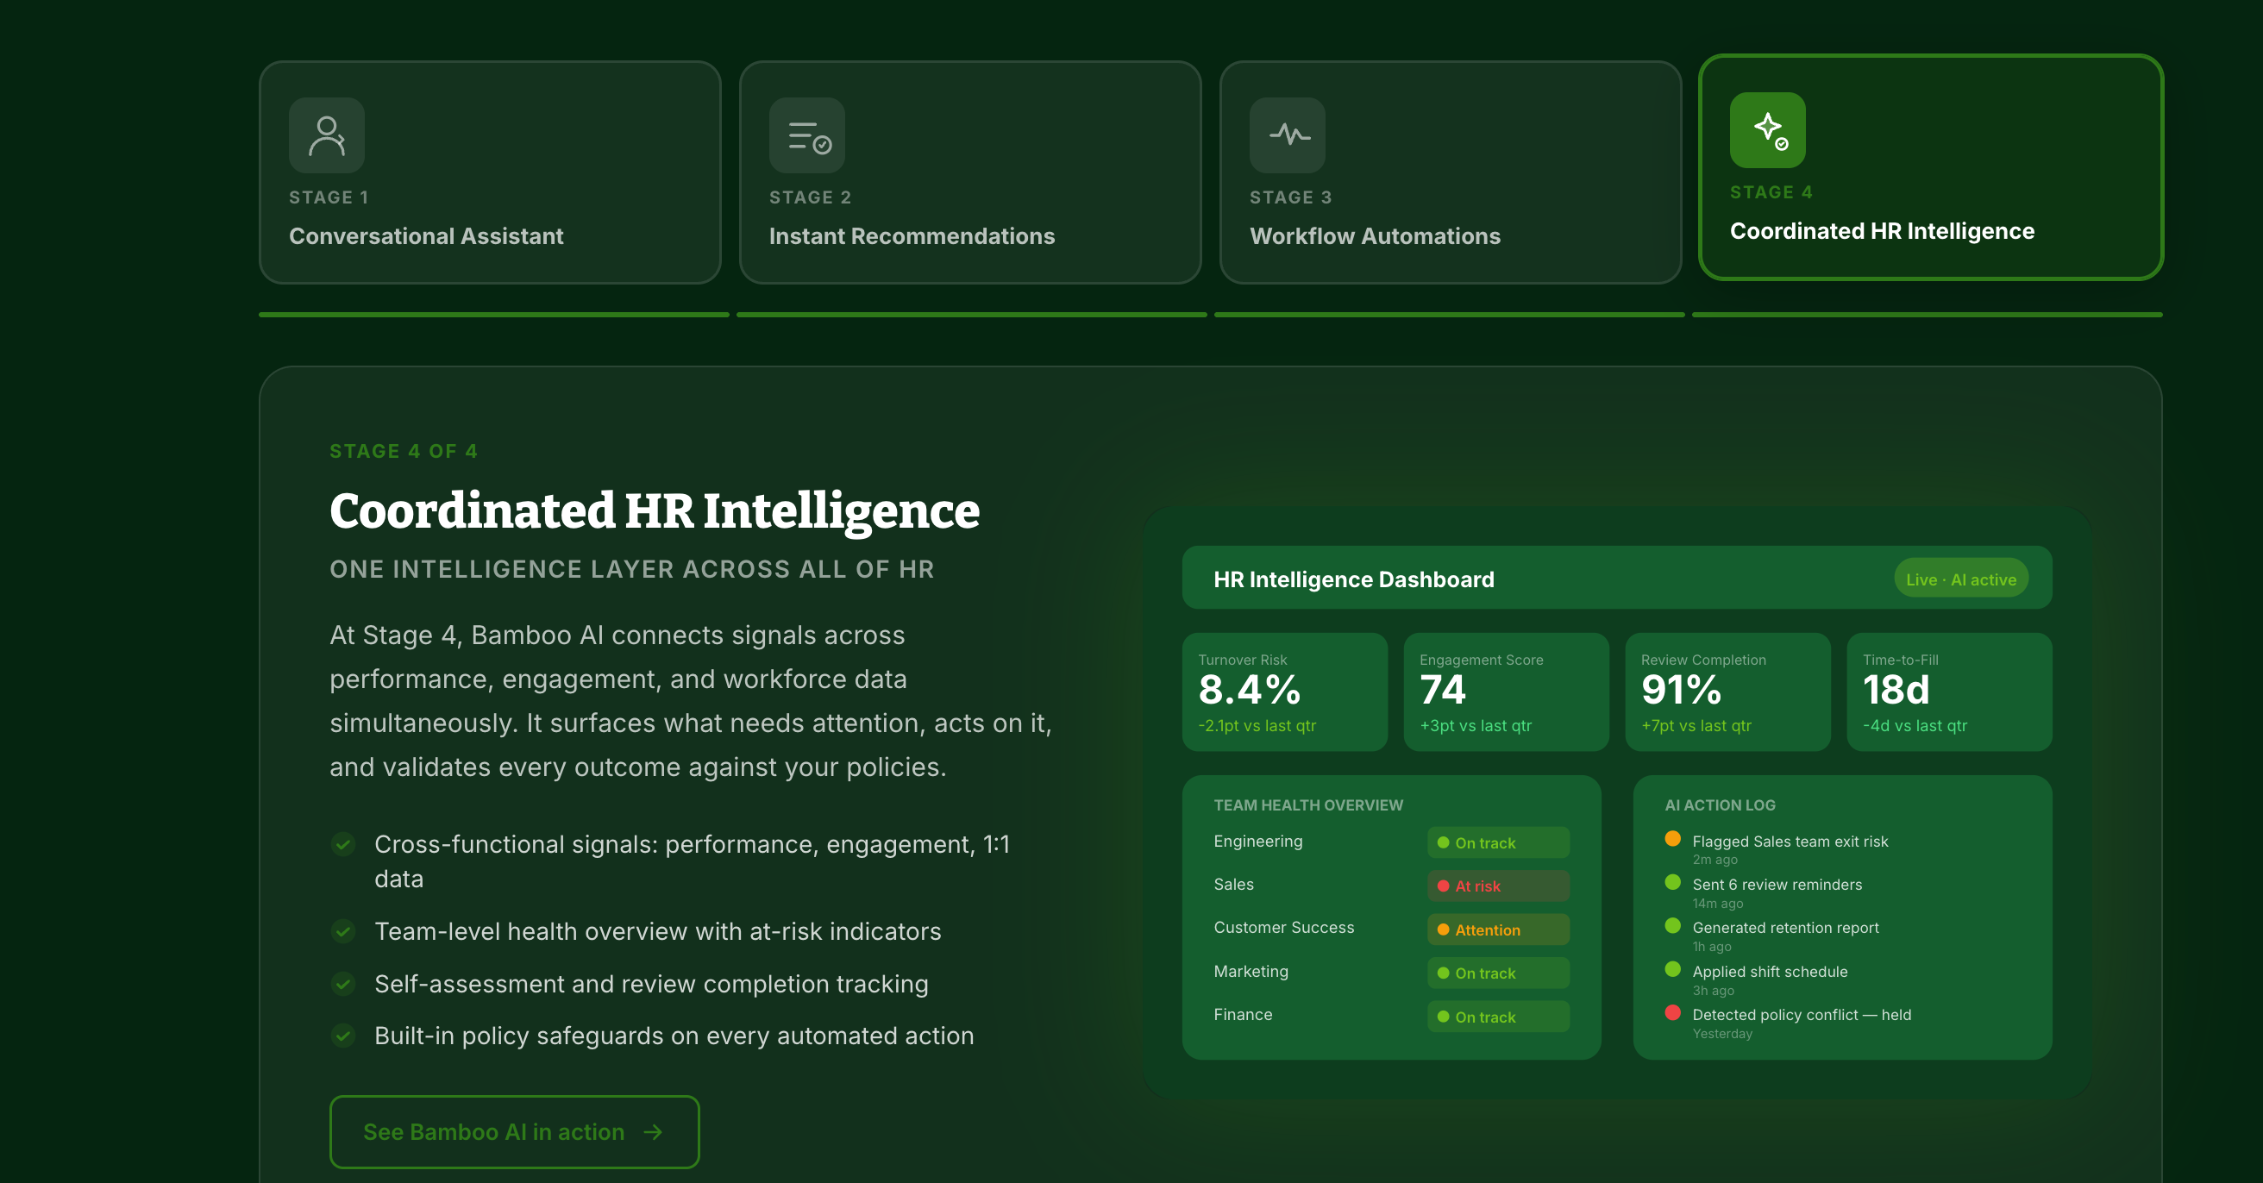Screen dimensions: 2263x1183
Task: Click the Engagement Score 74 card
Action: tap(1506, 692)
